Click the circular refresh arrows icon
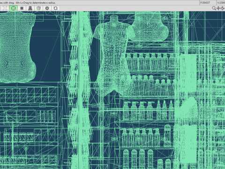Image resolution: width=225 pixels, height=169 pixels. [x=55, y=8]
